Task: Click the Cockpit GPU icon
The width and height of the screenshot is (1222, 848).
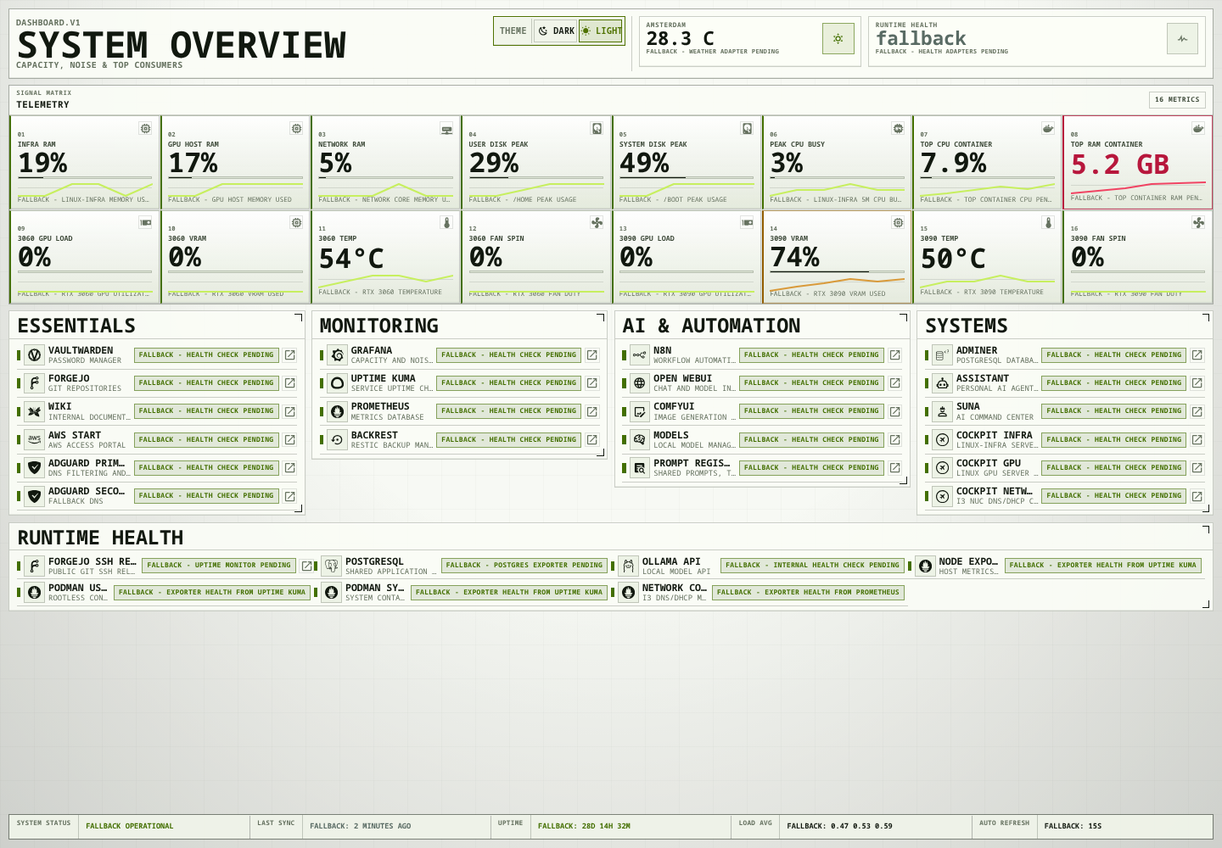Action: pos(942,467)
